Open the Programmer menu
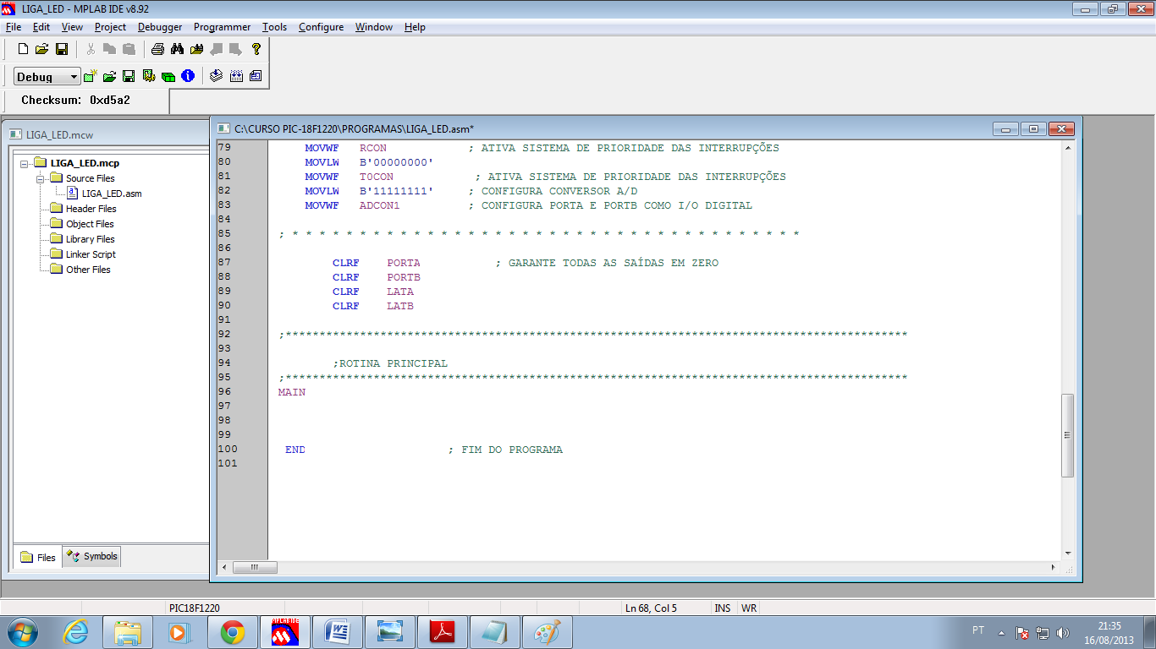The width and height of the screenshot is (1156, 649). pyautogui.click(x=222, y=27)
